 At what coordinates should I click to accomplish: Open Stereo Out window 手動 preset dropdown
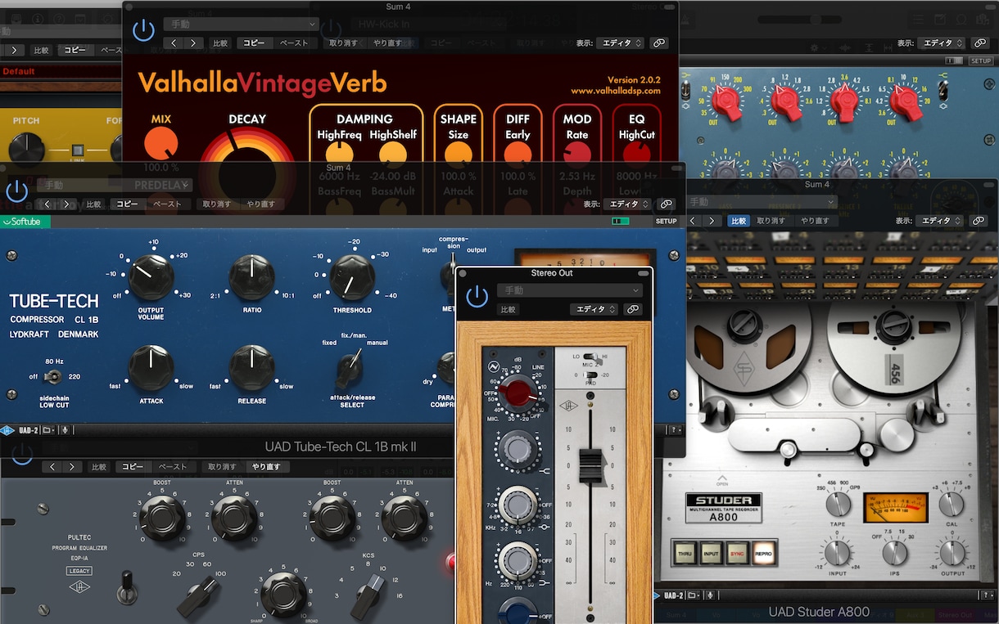point(570,290)
